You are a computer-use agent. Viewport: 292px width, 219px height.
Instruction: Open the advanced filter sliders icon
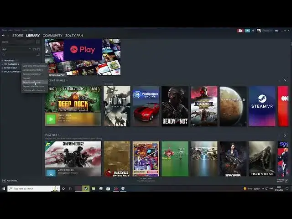(x=38, y=55)
